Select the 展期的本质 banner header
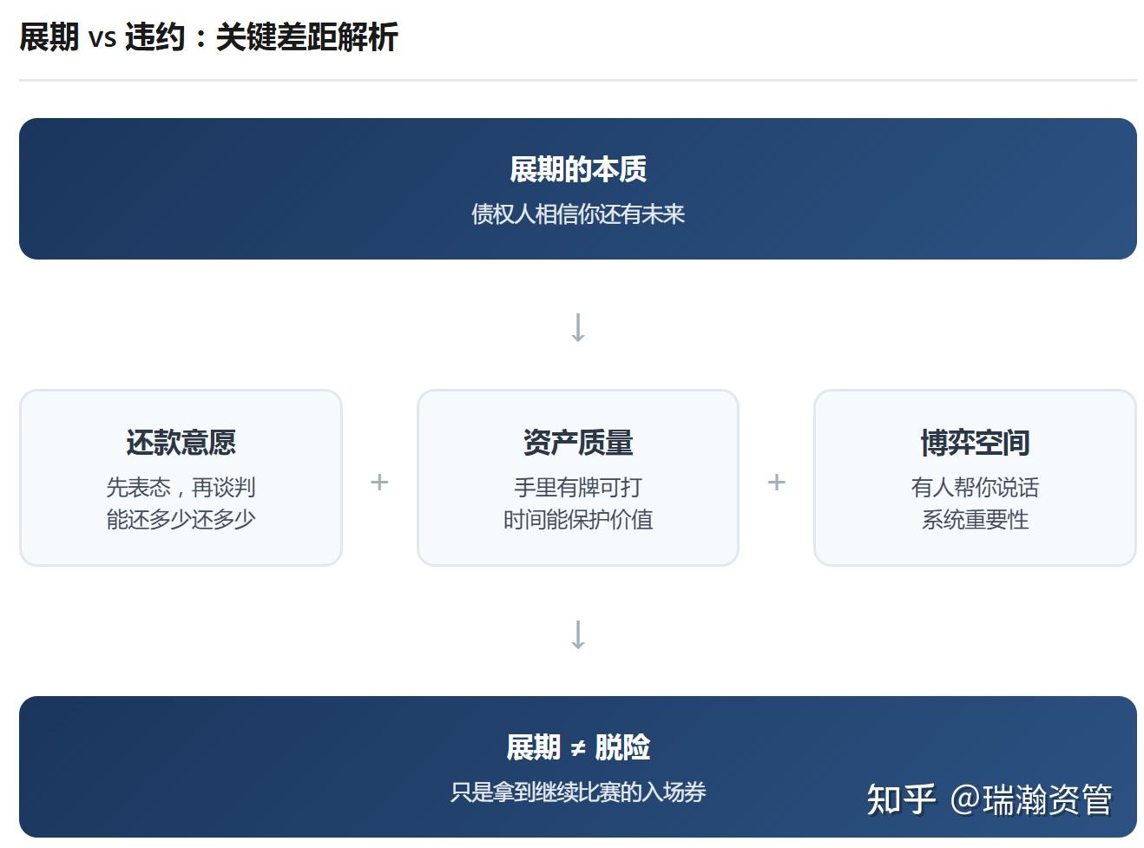1144x848 pixels. click(x=578, y=169)
